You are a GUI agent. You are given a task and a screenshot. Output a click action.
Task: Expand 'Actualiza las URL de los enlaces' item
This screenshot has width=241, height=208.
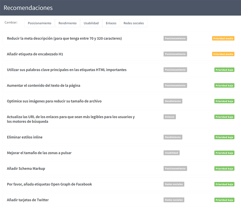pos(71,119)
